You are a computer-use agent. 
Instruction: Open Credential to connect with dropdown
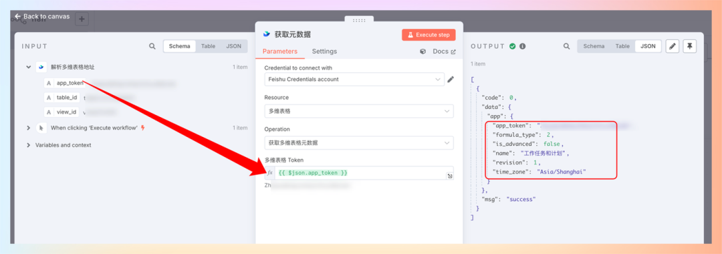tap(354, 79)
